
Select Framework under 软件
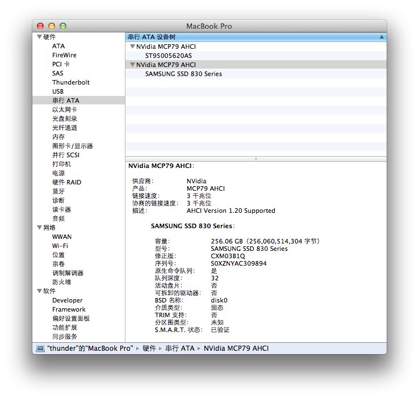click(x=69, y=309)
